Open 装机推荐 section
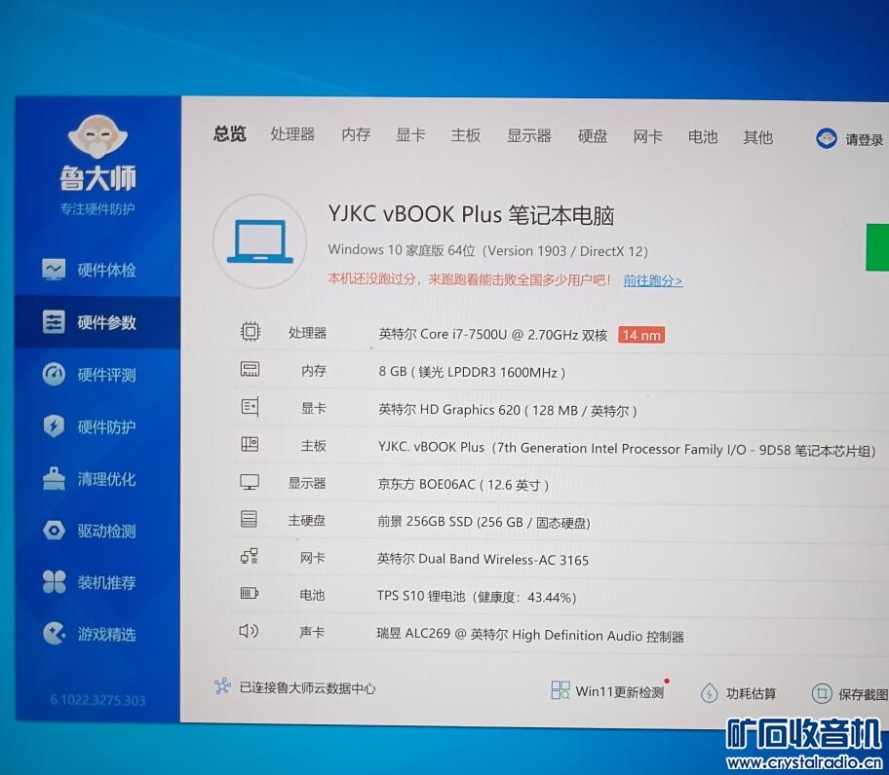Viewport: 889px width, 775px height. coord(89,582)
